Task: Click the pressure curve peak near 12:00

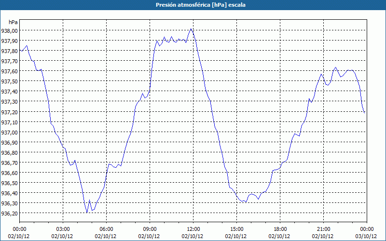Action: [191, 29]
